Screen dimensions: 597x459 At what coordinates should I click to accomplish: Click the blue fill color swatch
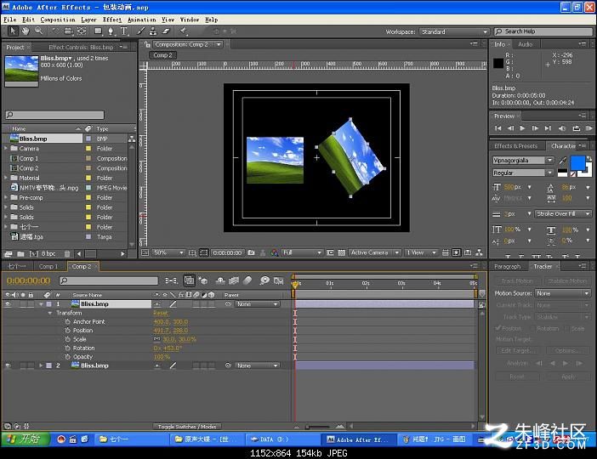tap(577, 162)
